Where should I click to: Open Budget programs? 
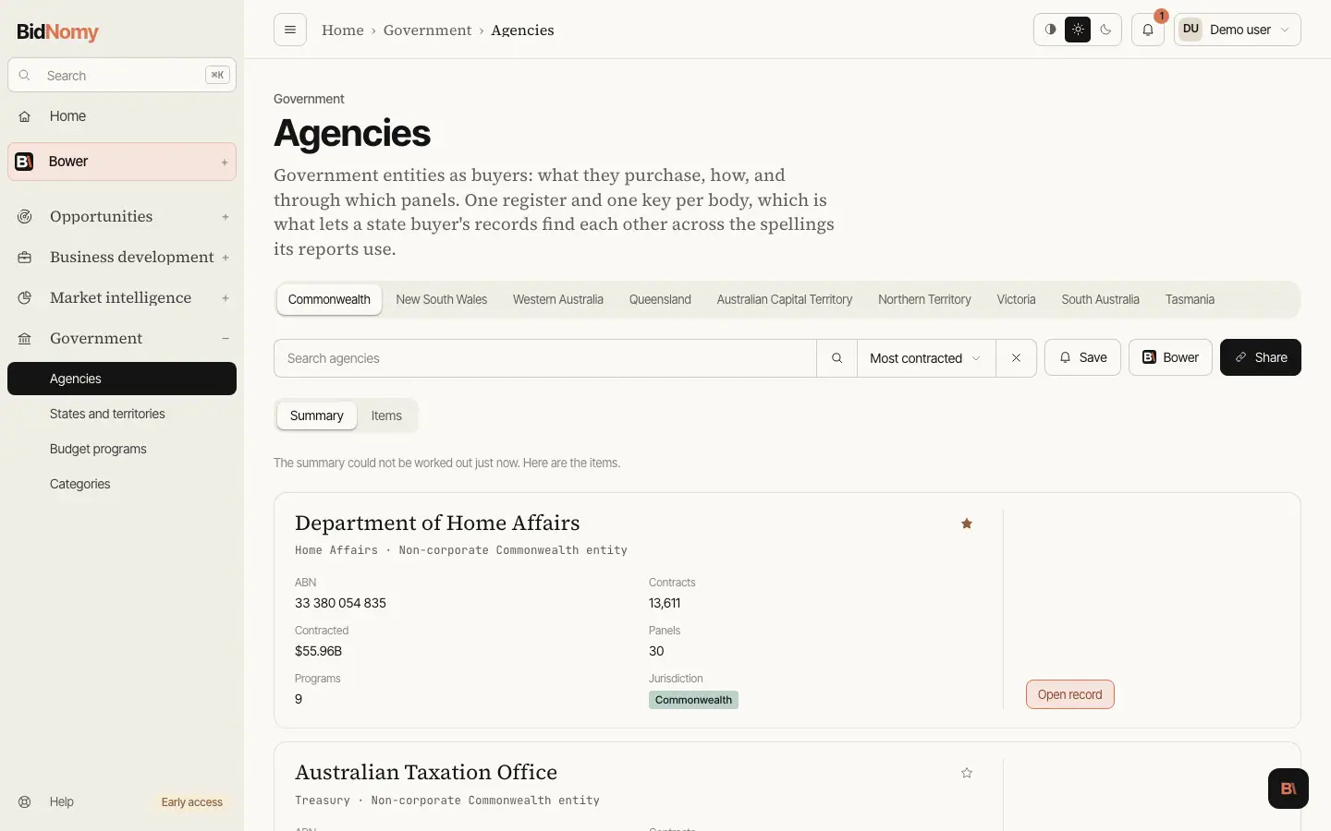click(x=122, y=449)
